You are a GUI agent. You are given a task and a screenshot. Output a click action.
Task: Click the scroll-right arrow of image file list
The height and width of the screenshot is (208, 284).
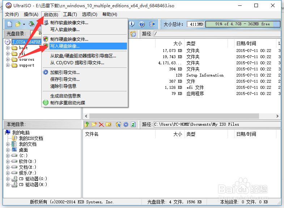pos(277,116)
